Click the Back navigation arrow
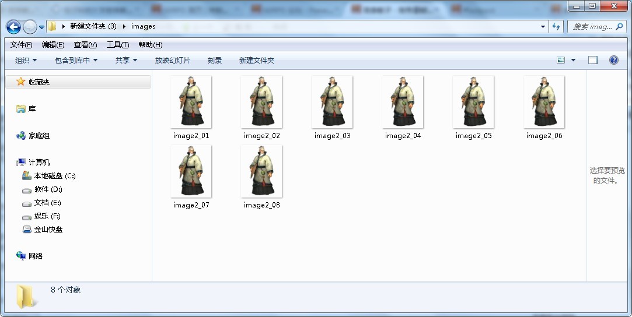The height and width of the screenshot is (317, 632). click(13, 27)
